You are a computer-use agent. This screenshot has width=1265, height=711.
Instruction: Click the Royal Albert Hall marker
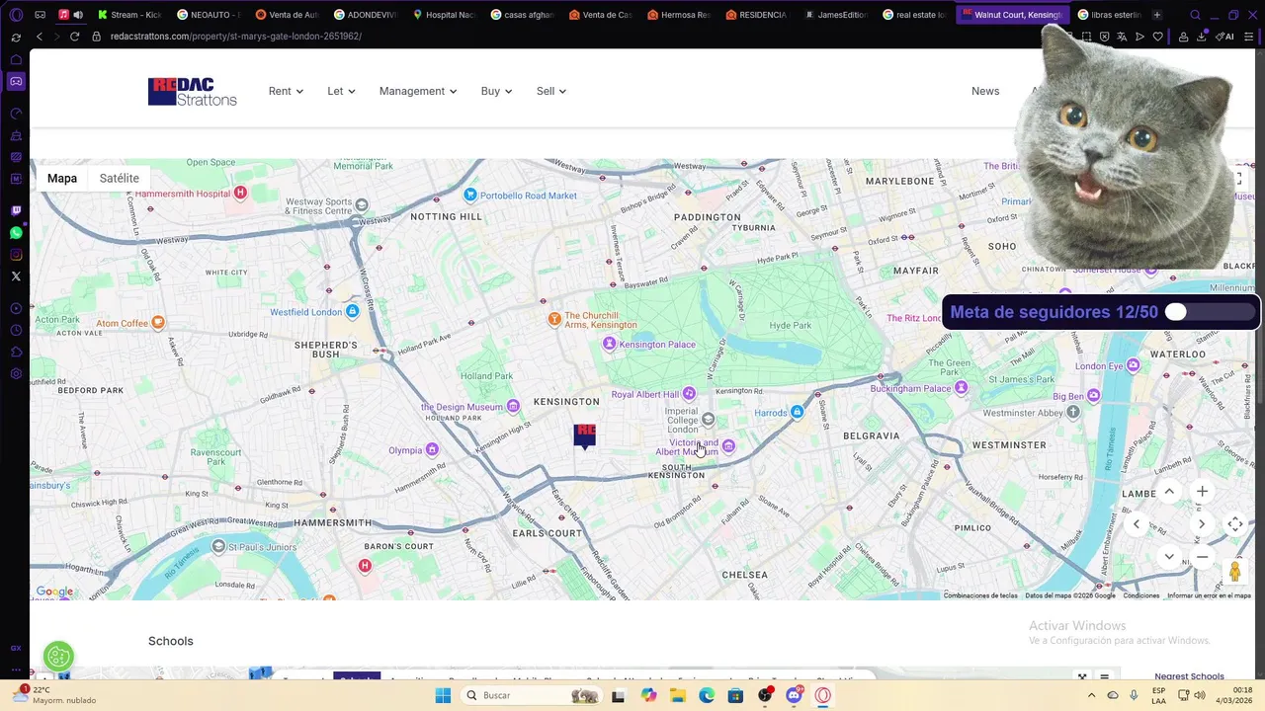[689, 394]
